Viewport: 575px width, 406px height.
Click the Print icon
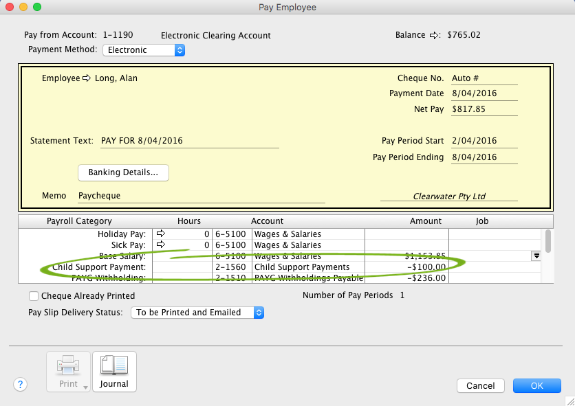(68, 372)
